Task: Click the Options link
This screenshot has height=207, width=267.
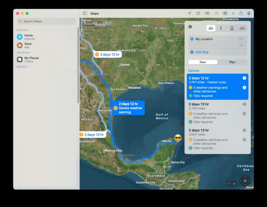Action: 193,70
